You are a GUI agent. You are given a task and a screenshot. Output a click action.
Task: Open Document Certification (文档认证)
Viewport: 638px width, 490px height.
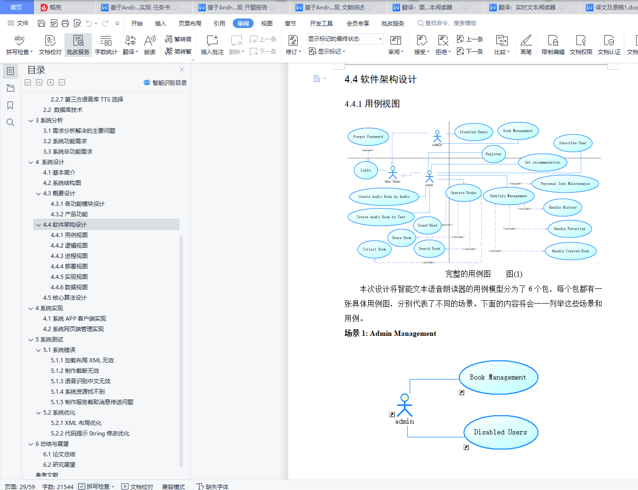[x=609, y=45]
